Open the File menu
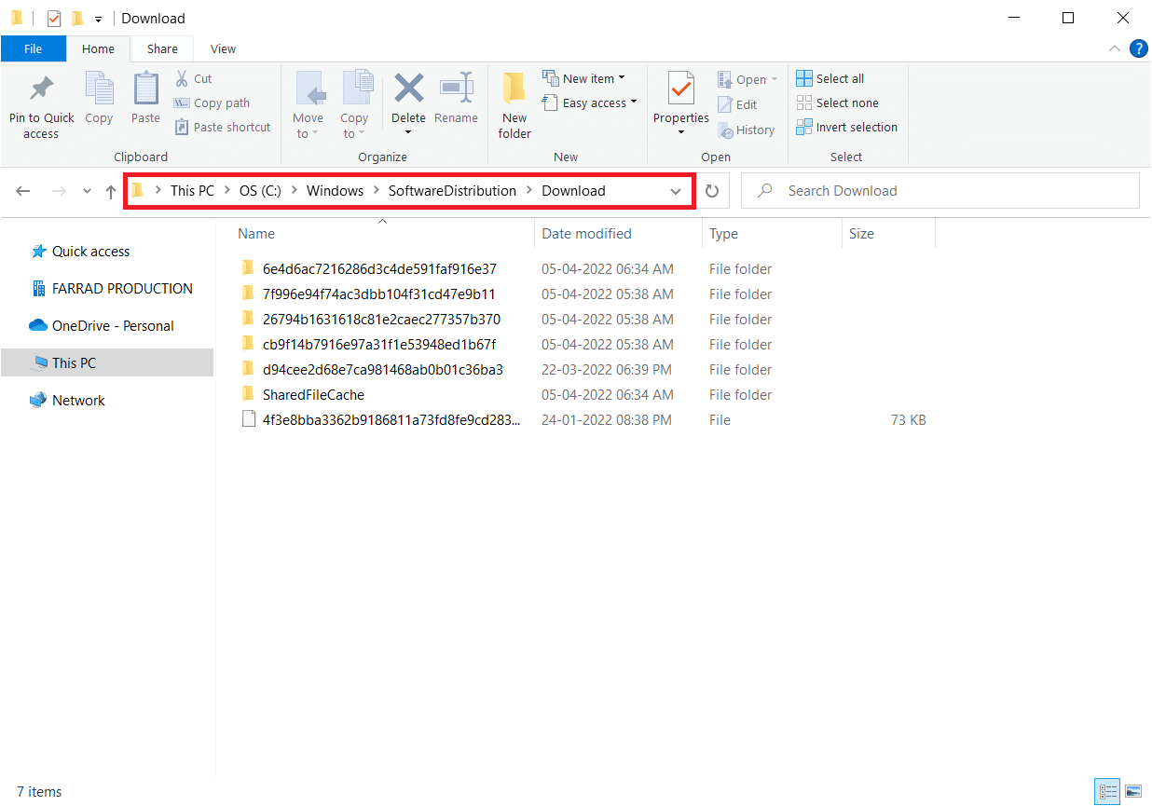The image size is (1152, 806). (33, 49)
